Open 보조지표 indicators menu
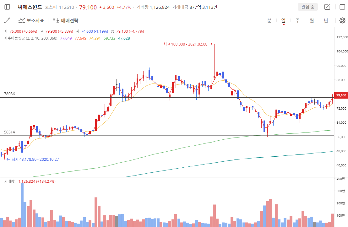 tap(31, 20)
